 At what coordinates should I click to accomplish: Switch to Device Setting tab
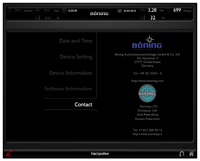tap(76, 57)
